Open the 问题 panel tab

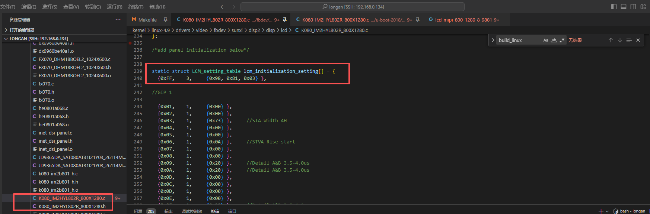coord(138,211)
